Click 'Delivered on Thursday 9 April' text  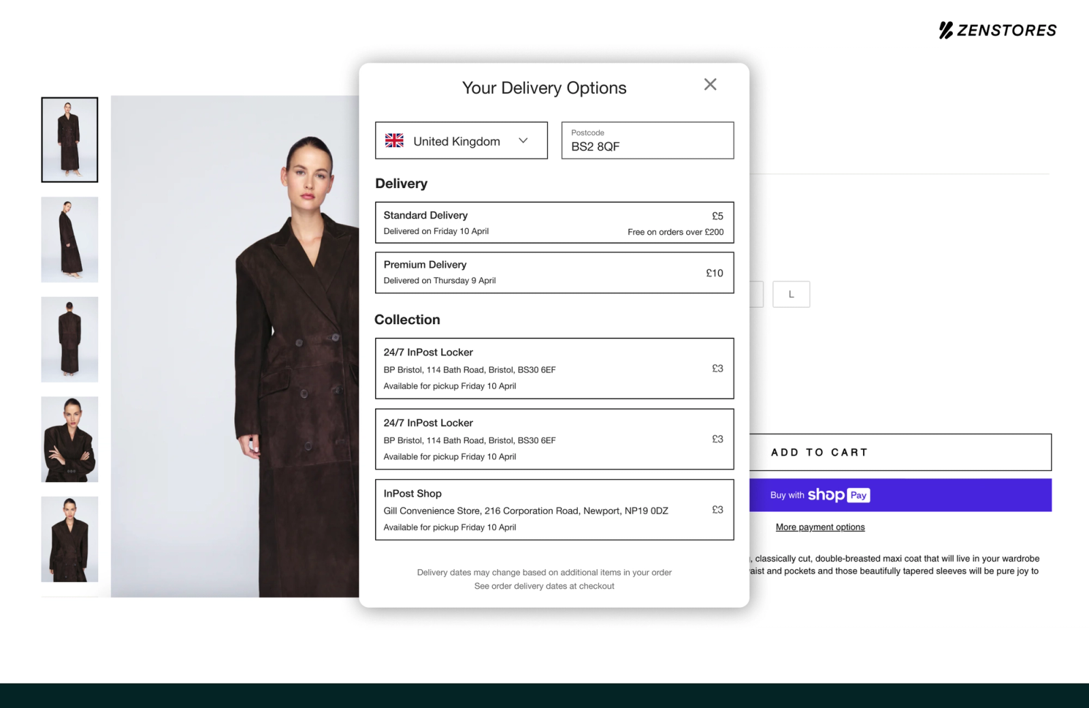[x=439, y=280]
